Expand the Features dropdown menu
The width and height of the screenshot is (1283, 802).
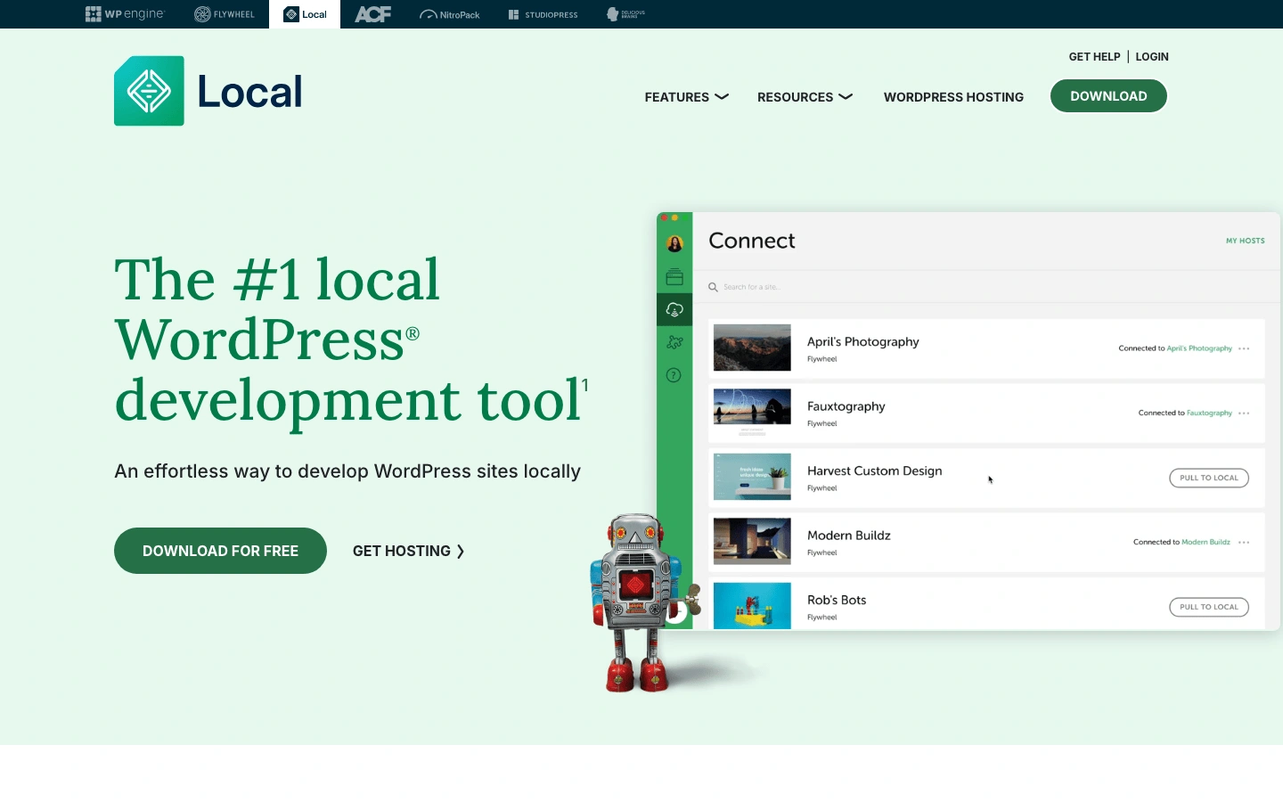click(686, 97)
